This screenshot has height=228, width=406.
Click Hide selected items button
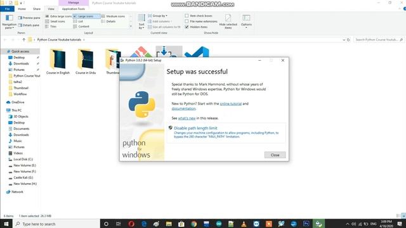pyautogui.click(x=228, y=22)
